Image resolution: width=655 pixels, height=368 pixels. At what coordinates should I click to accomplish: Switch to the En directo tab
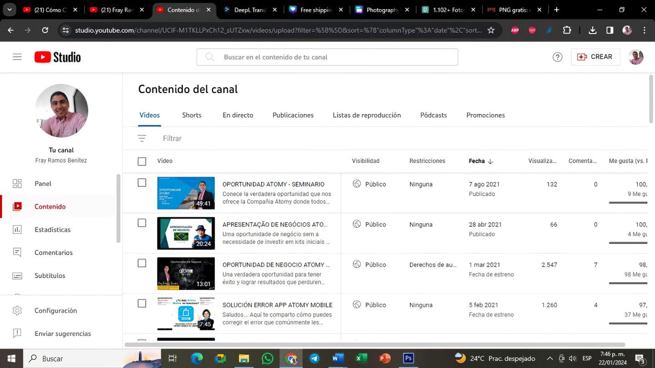tap(238, 115)
